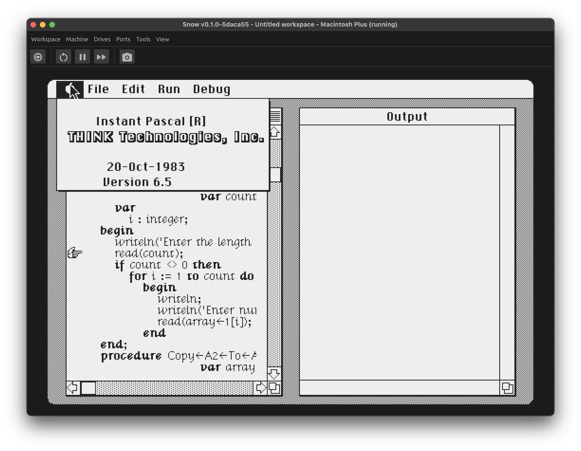581x451 pixels.
Task: Open the Snow Ports menu
Action: click(123, 39)
